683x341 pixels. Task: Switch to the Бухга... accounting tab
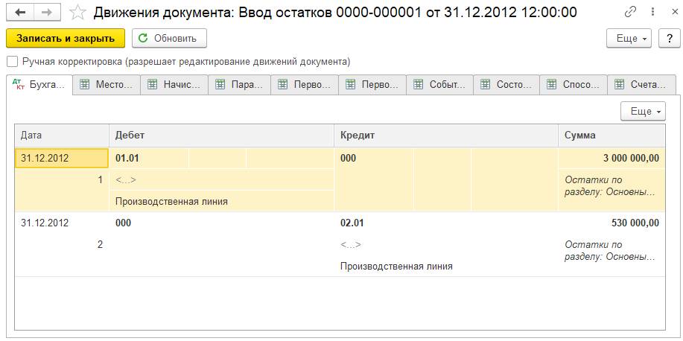(39, 85)
